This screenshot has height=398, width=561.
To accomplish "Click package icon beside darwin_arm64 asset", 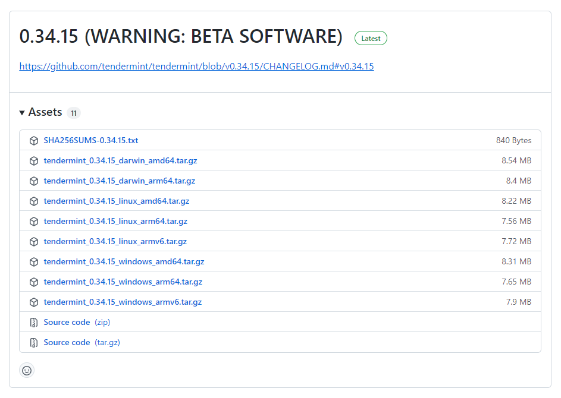I will pyautogui.click(x=34, y=181).
